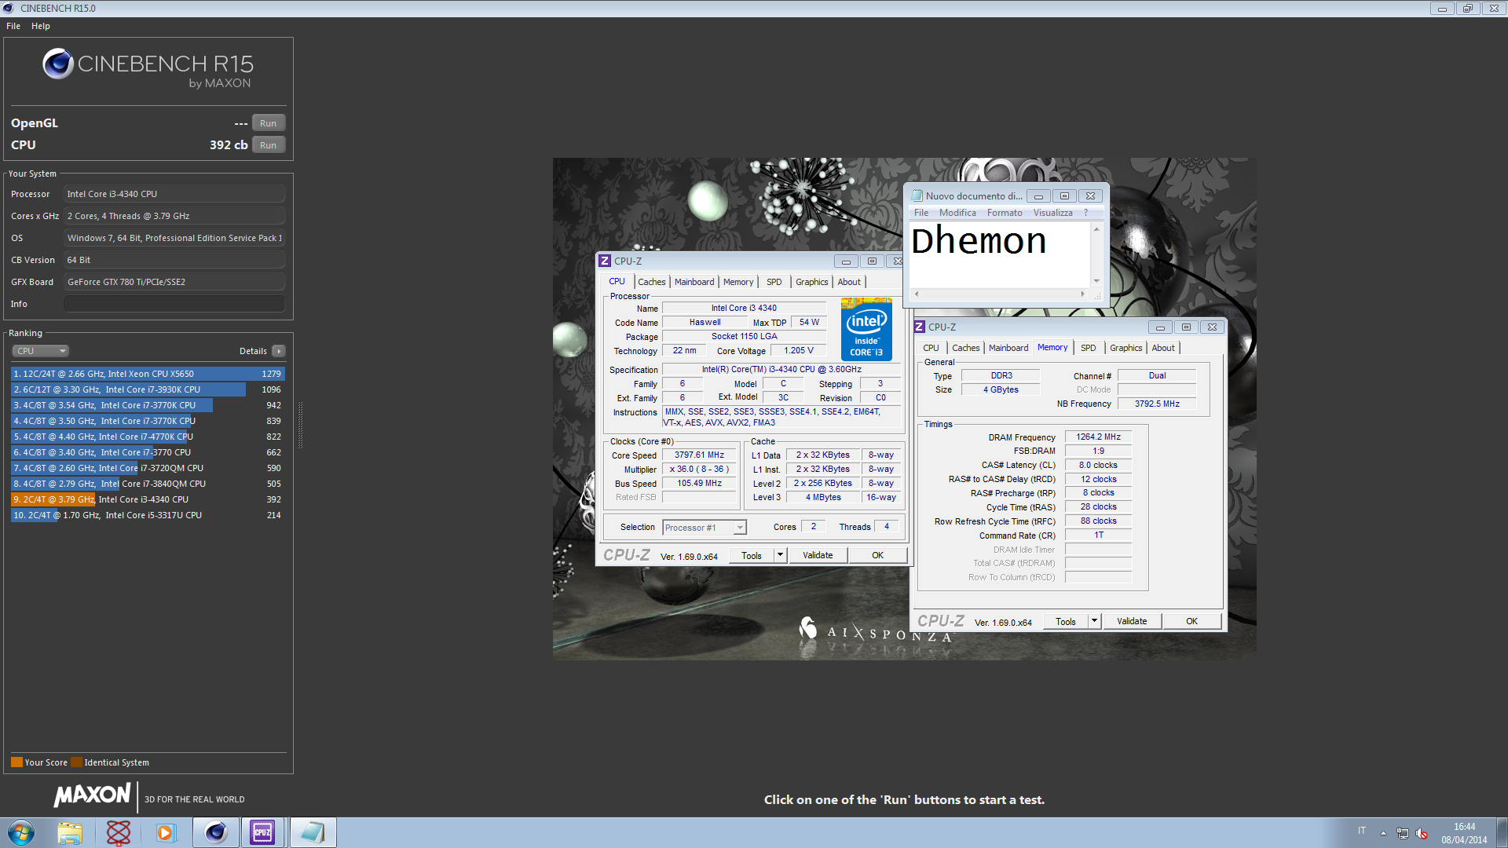
Task: Click the side panel resize grip handle
Action: click(x=300, y=424)
